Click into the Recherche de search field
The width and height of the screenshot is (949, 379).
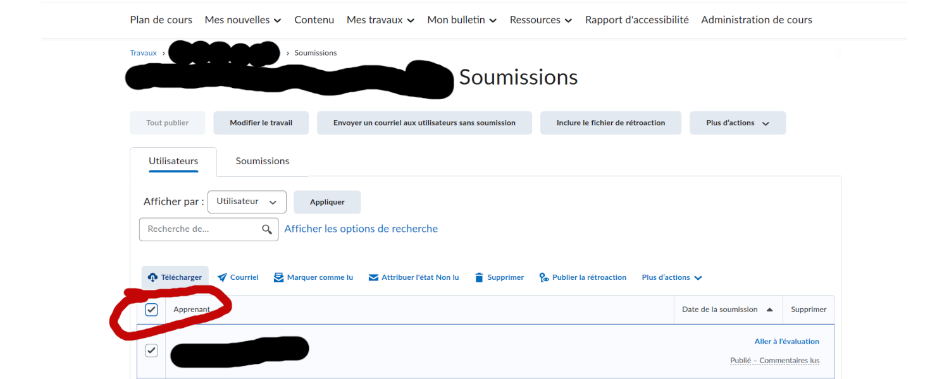pyautogui.click(x=201, y=229)
